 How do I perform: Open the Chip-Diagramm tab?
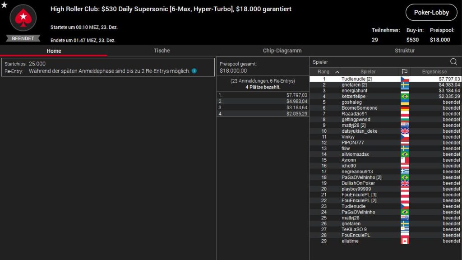(x=282, y=51)
